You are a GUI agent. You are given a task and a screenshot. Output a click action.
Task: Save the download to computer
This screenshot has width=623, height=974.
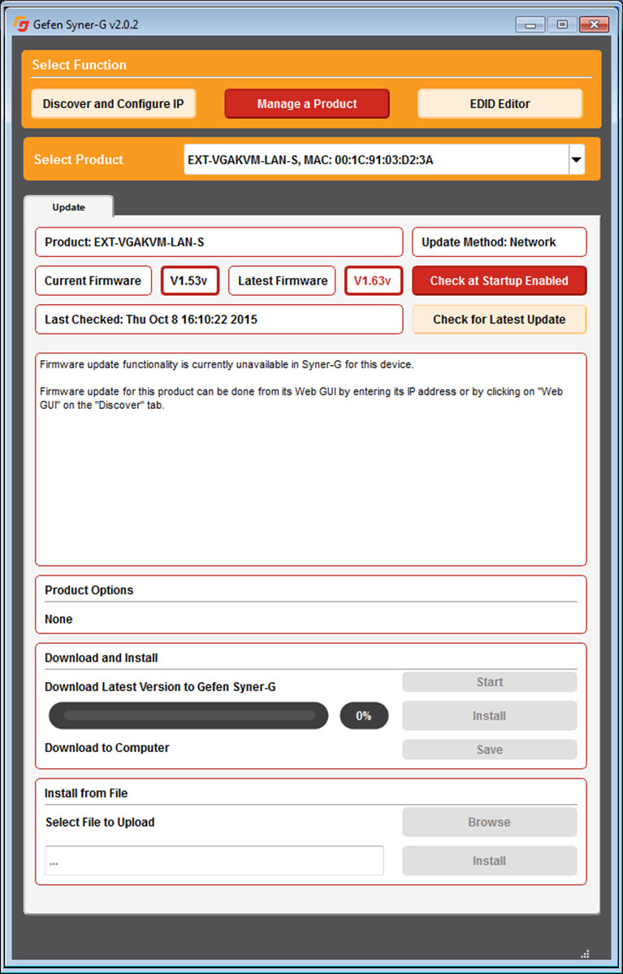click(x=489, y=750)
